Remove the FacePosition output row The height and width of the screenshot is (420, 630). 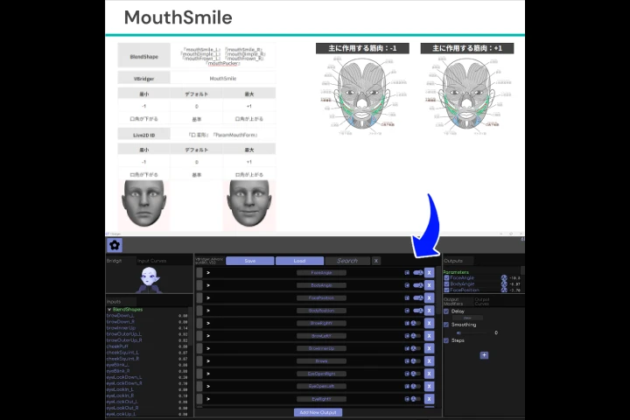pos(429,297)
